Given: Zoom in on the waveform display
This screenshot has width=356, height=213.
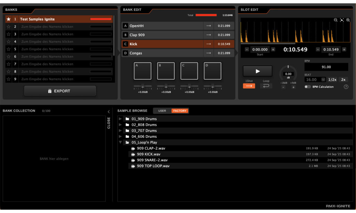Looking at the screenshot, I should pos(348,20).
